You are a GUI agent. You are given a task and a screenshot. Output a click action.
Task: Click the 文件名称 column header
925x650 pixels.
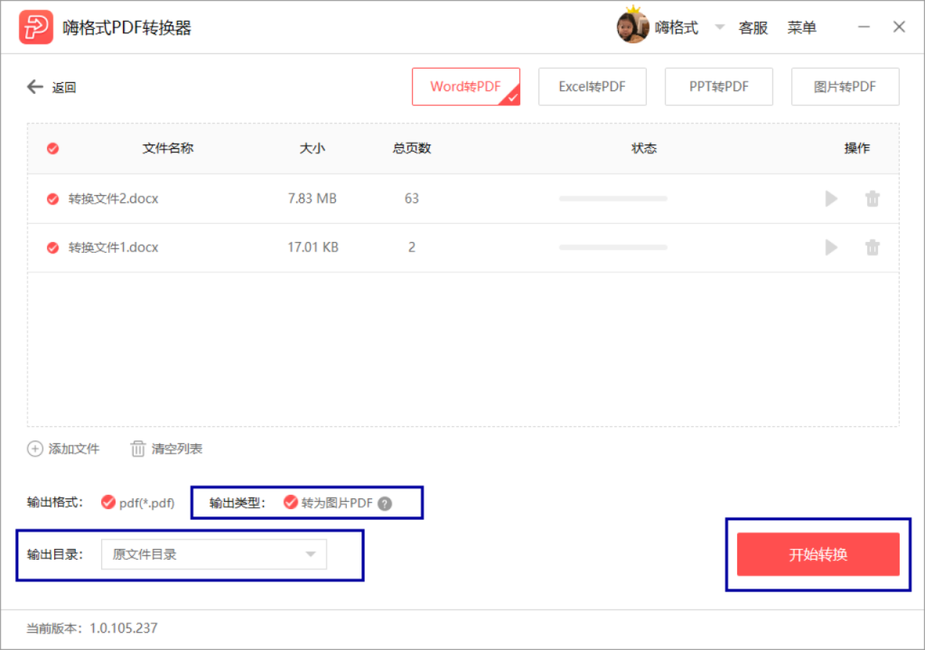(x=168, y=148)
